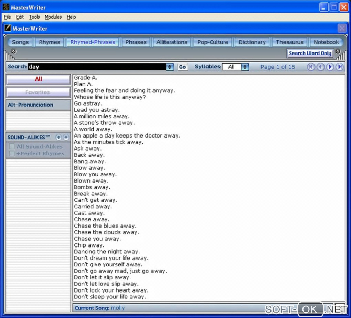
Task: Select 'Don't sleep your life away.'
Action: [110, 297]
